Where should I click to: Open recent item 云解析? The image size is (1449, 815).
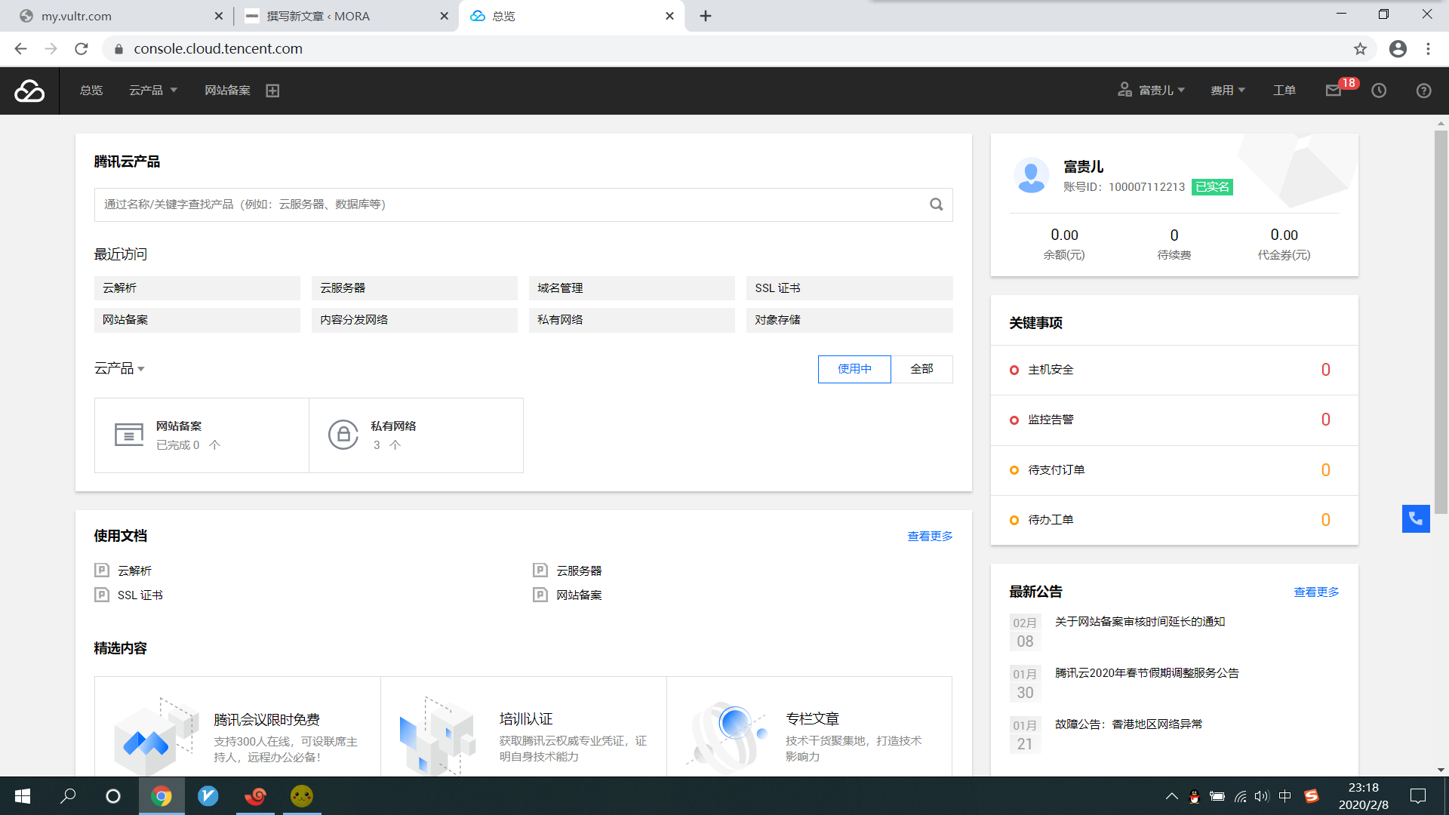coord(197,288)
